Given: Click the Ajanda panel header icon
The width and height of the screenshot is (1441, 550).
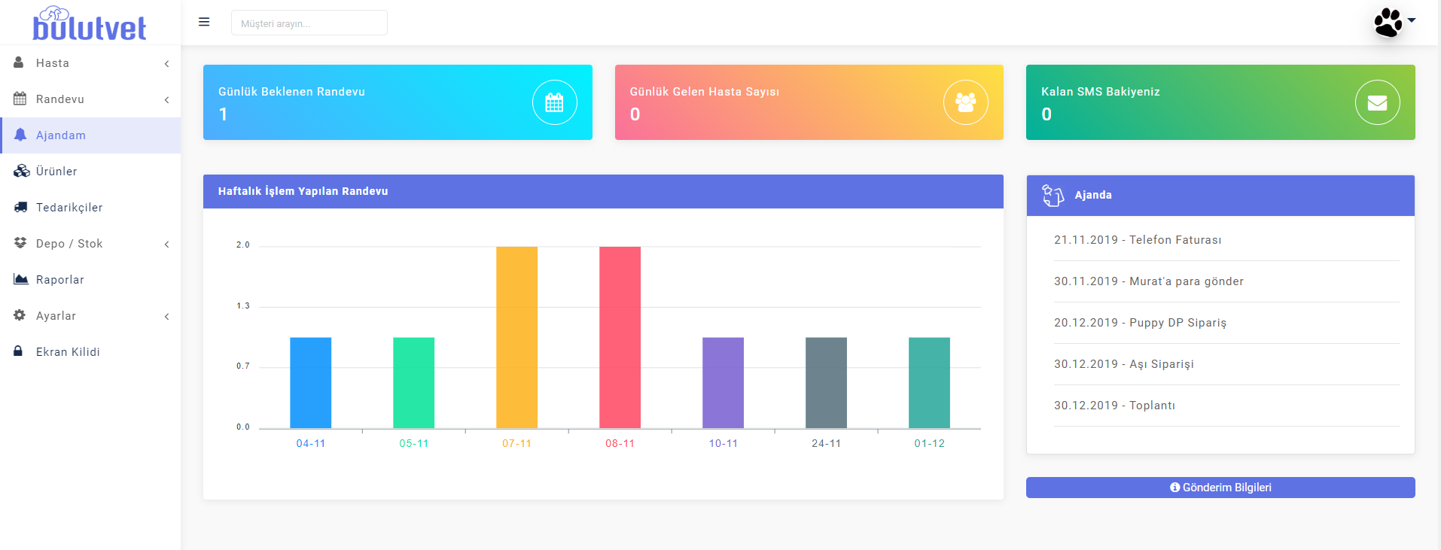Looking at the screenshot, I should point(1053,196).
